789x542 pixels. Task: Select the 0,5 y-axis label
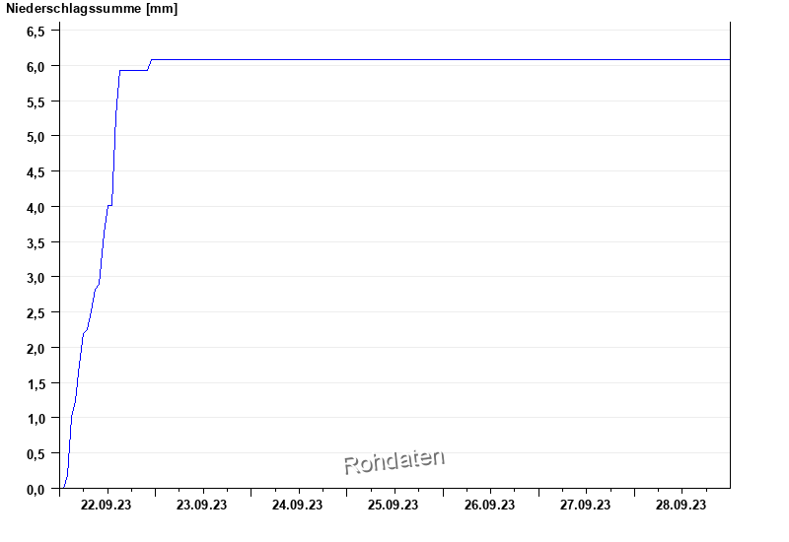36,454
